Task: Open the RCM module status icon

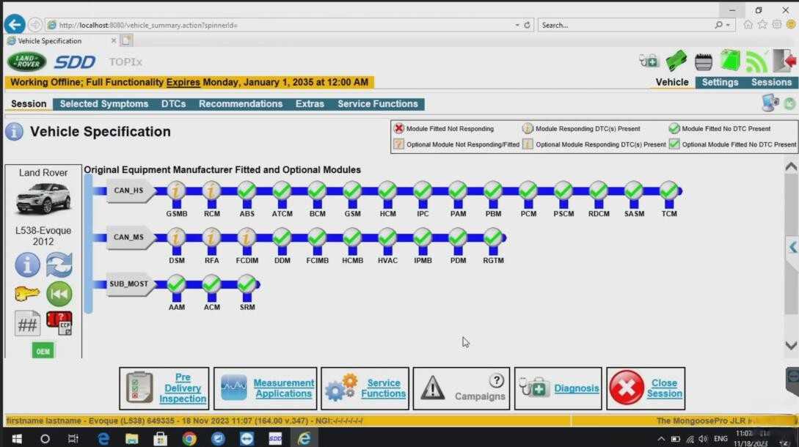Action: point(211,191)
